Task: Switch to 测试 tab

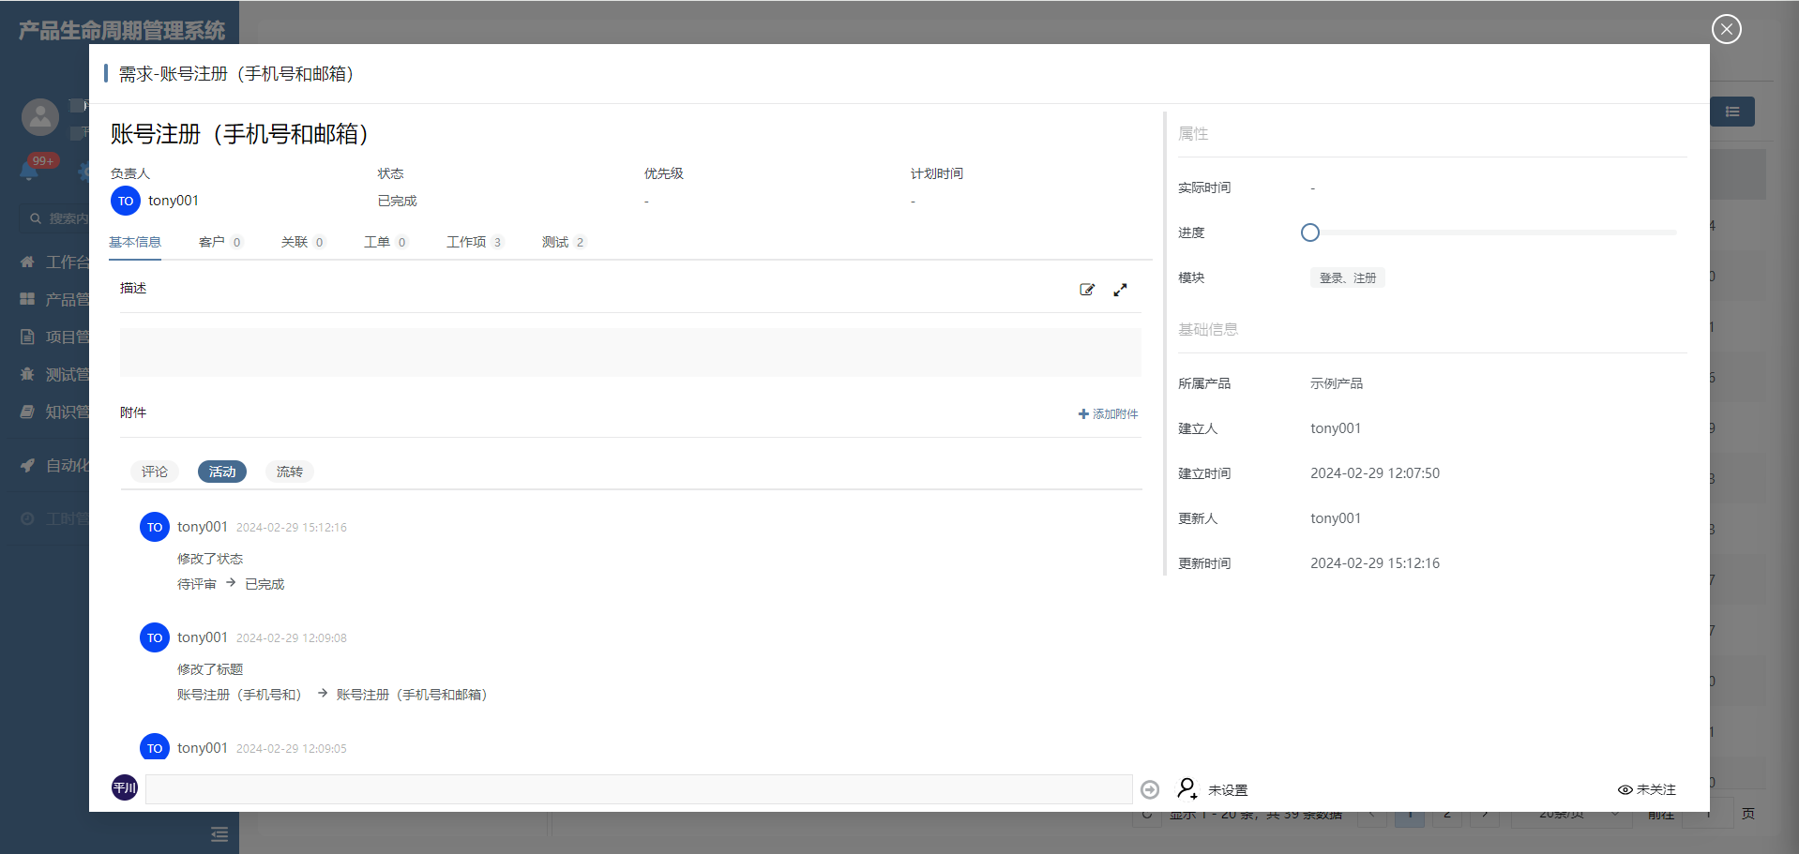Action: (x=565, y=242)
